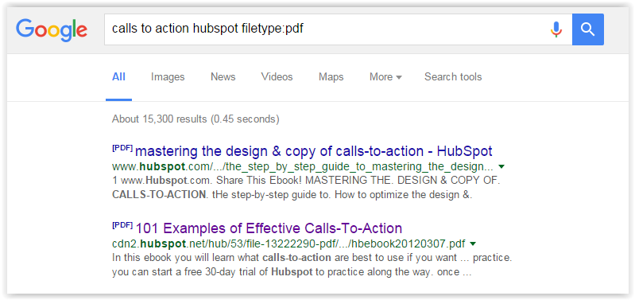Switch to Images tab

pyautogui.click(x=168, y=77)
